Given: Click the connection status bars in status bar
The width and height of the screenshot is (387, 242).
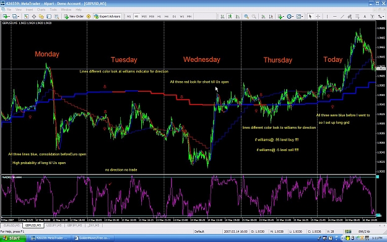Looking at the screenshot, I should click(348, 231).
